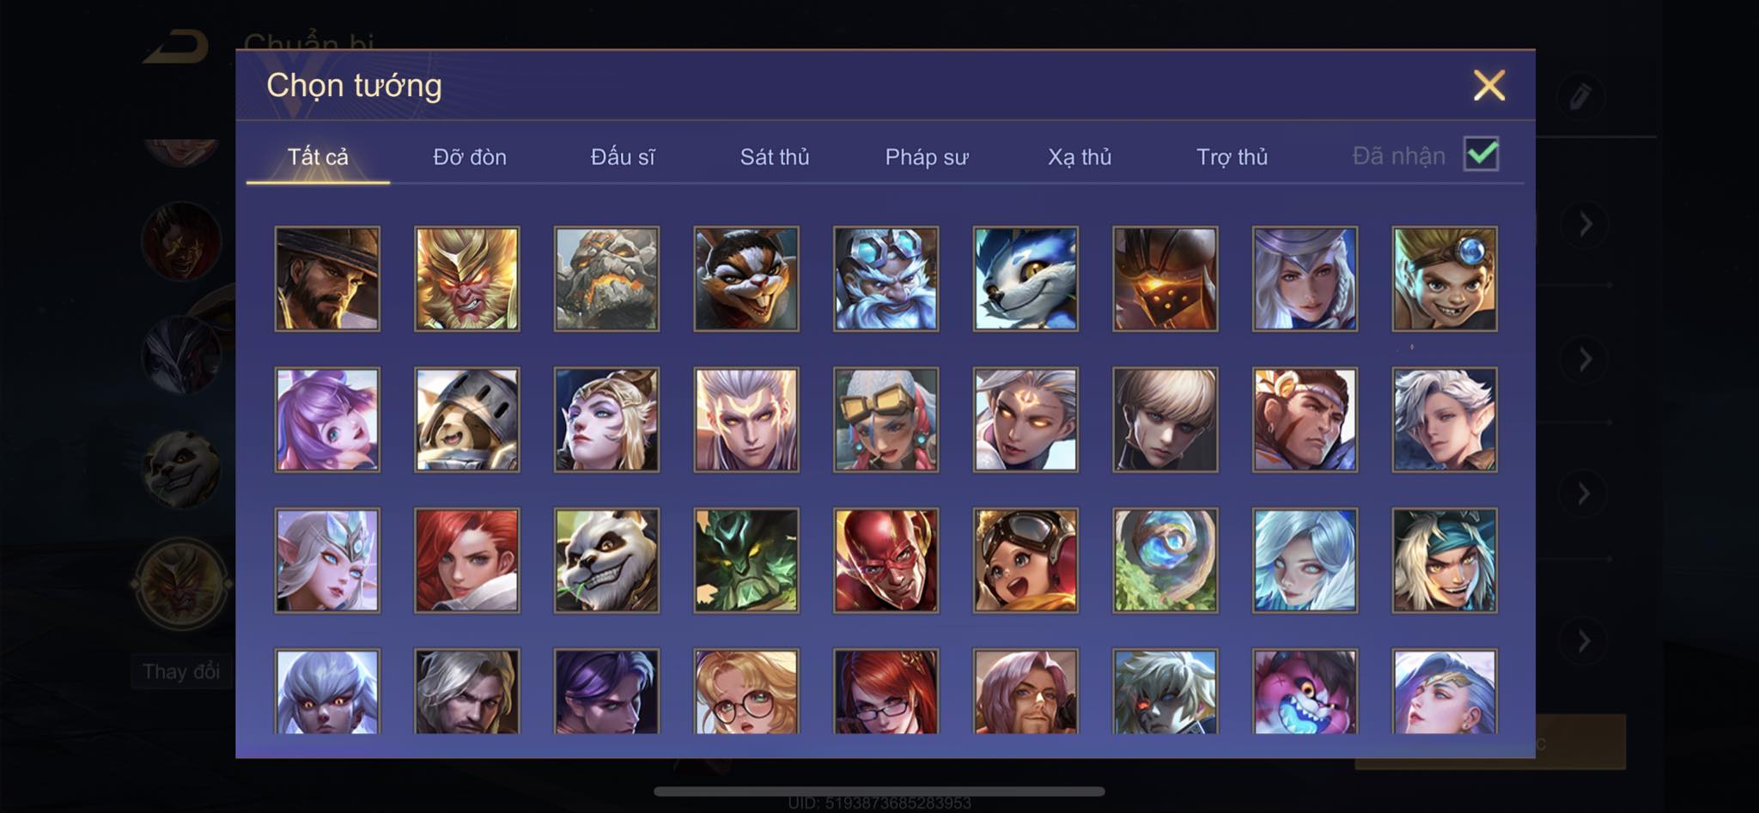Close the Chọn tướng dialog
The image size is (1759, 813).
coord(1489,85)
